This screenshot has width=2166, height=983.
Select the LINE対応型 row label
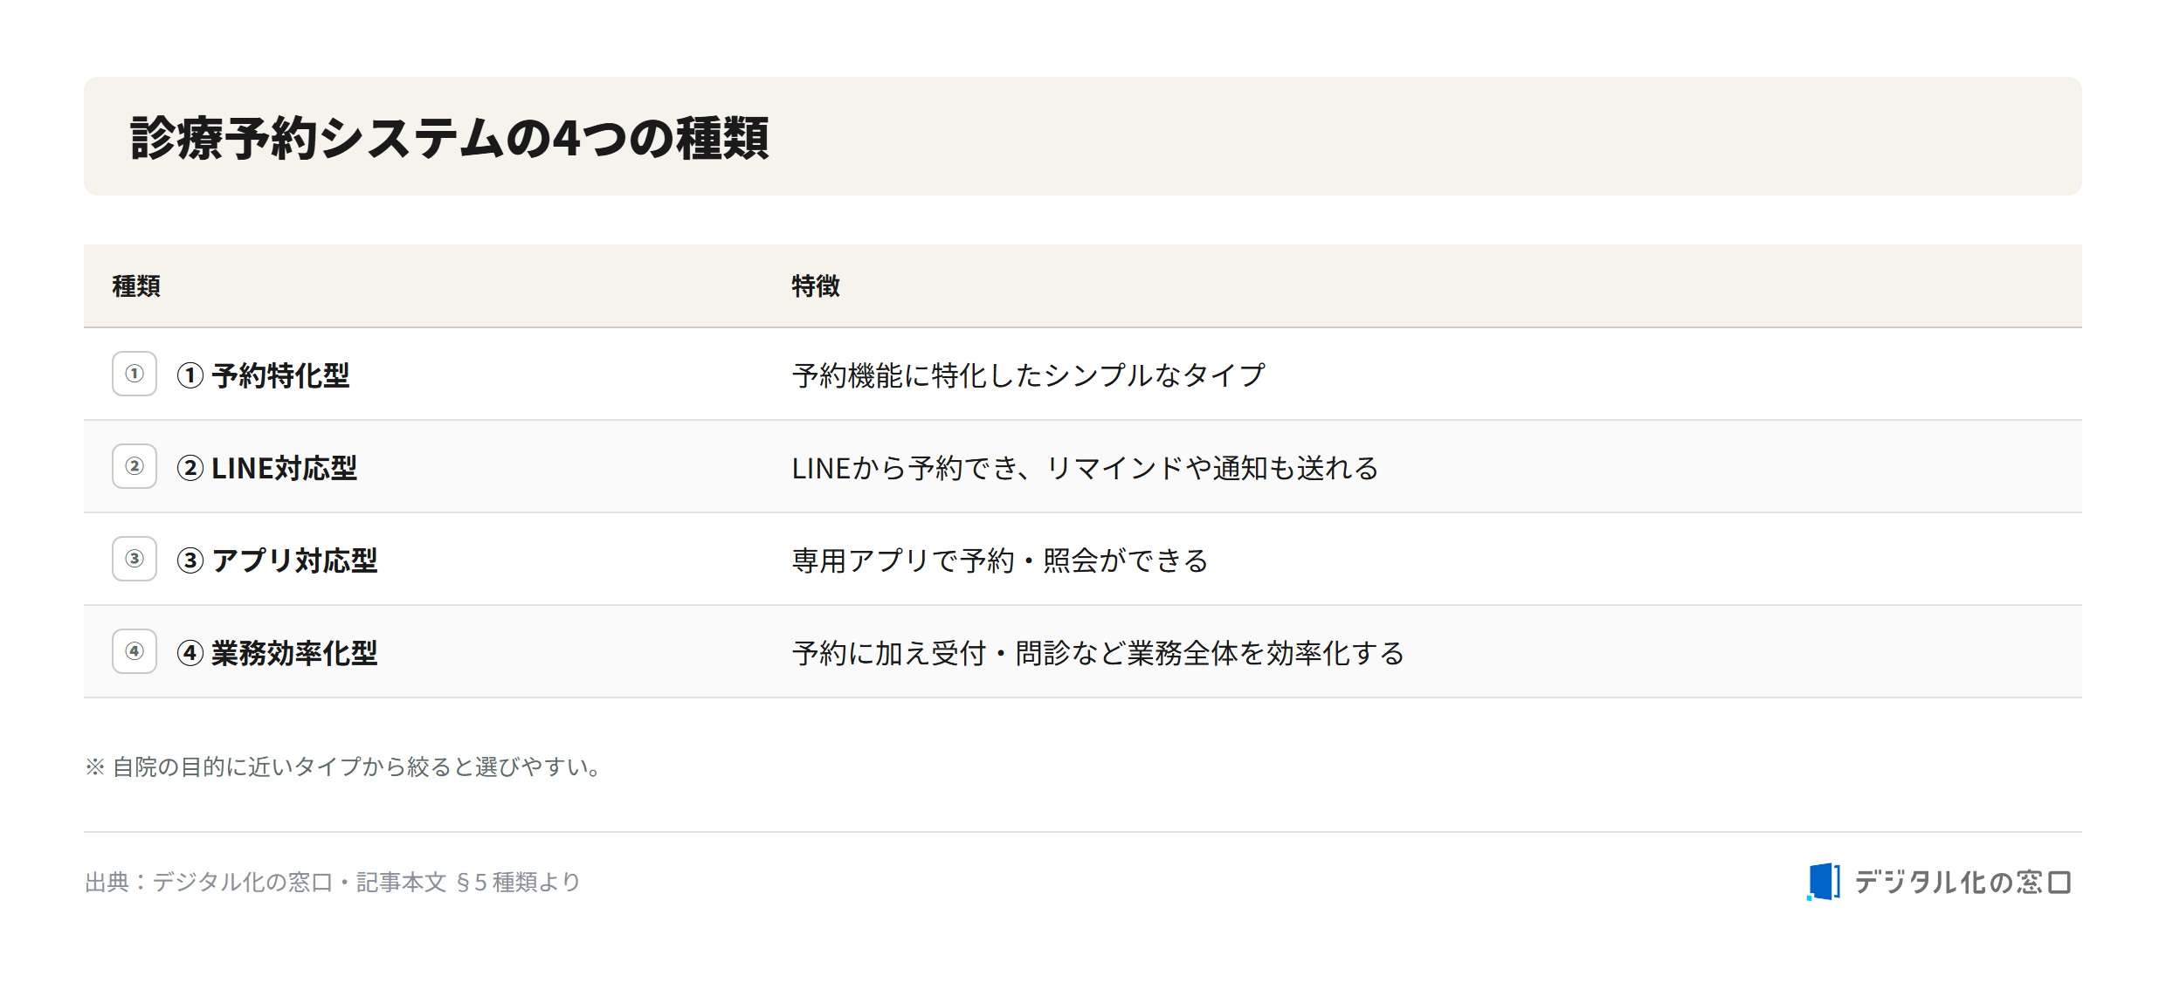(x=267, y=468)
